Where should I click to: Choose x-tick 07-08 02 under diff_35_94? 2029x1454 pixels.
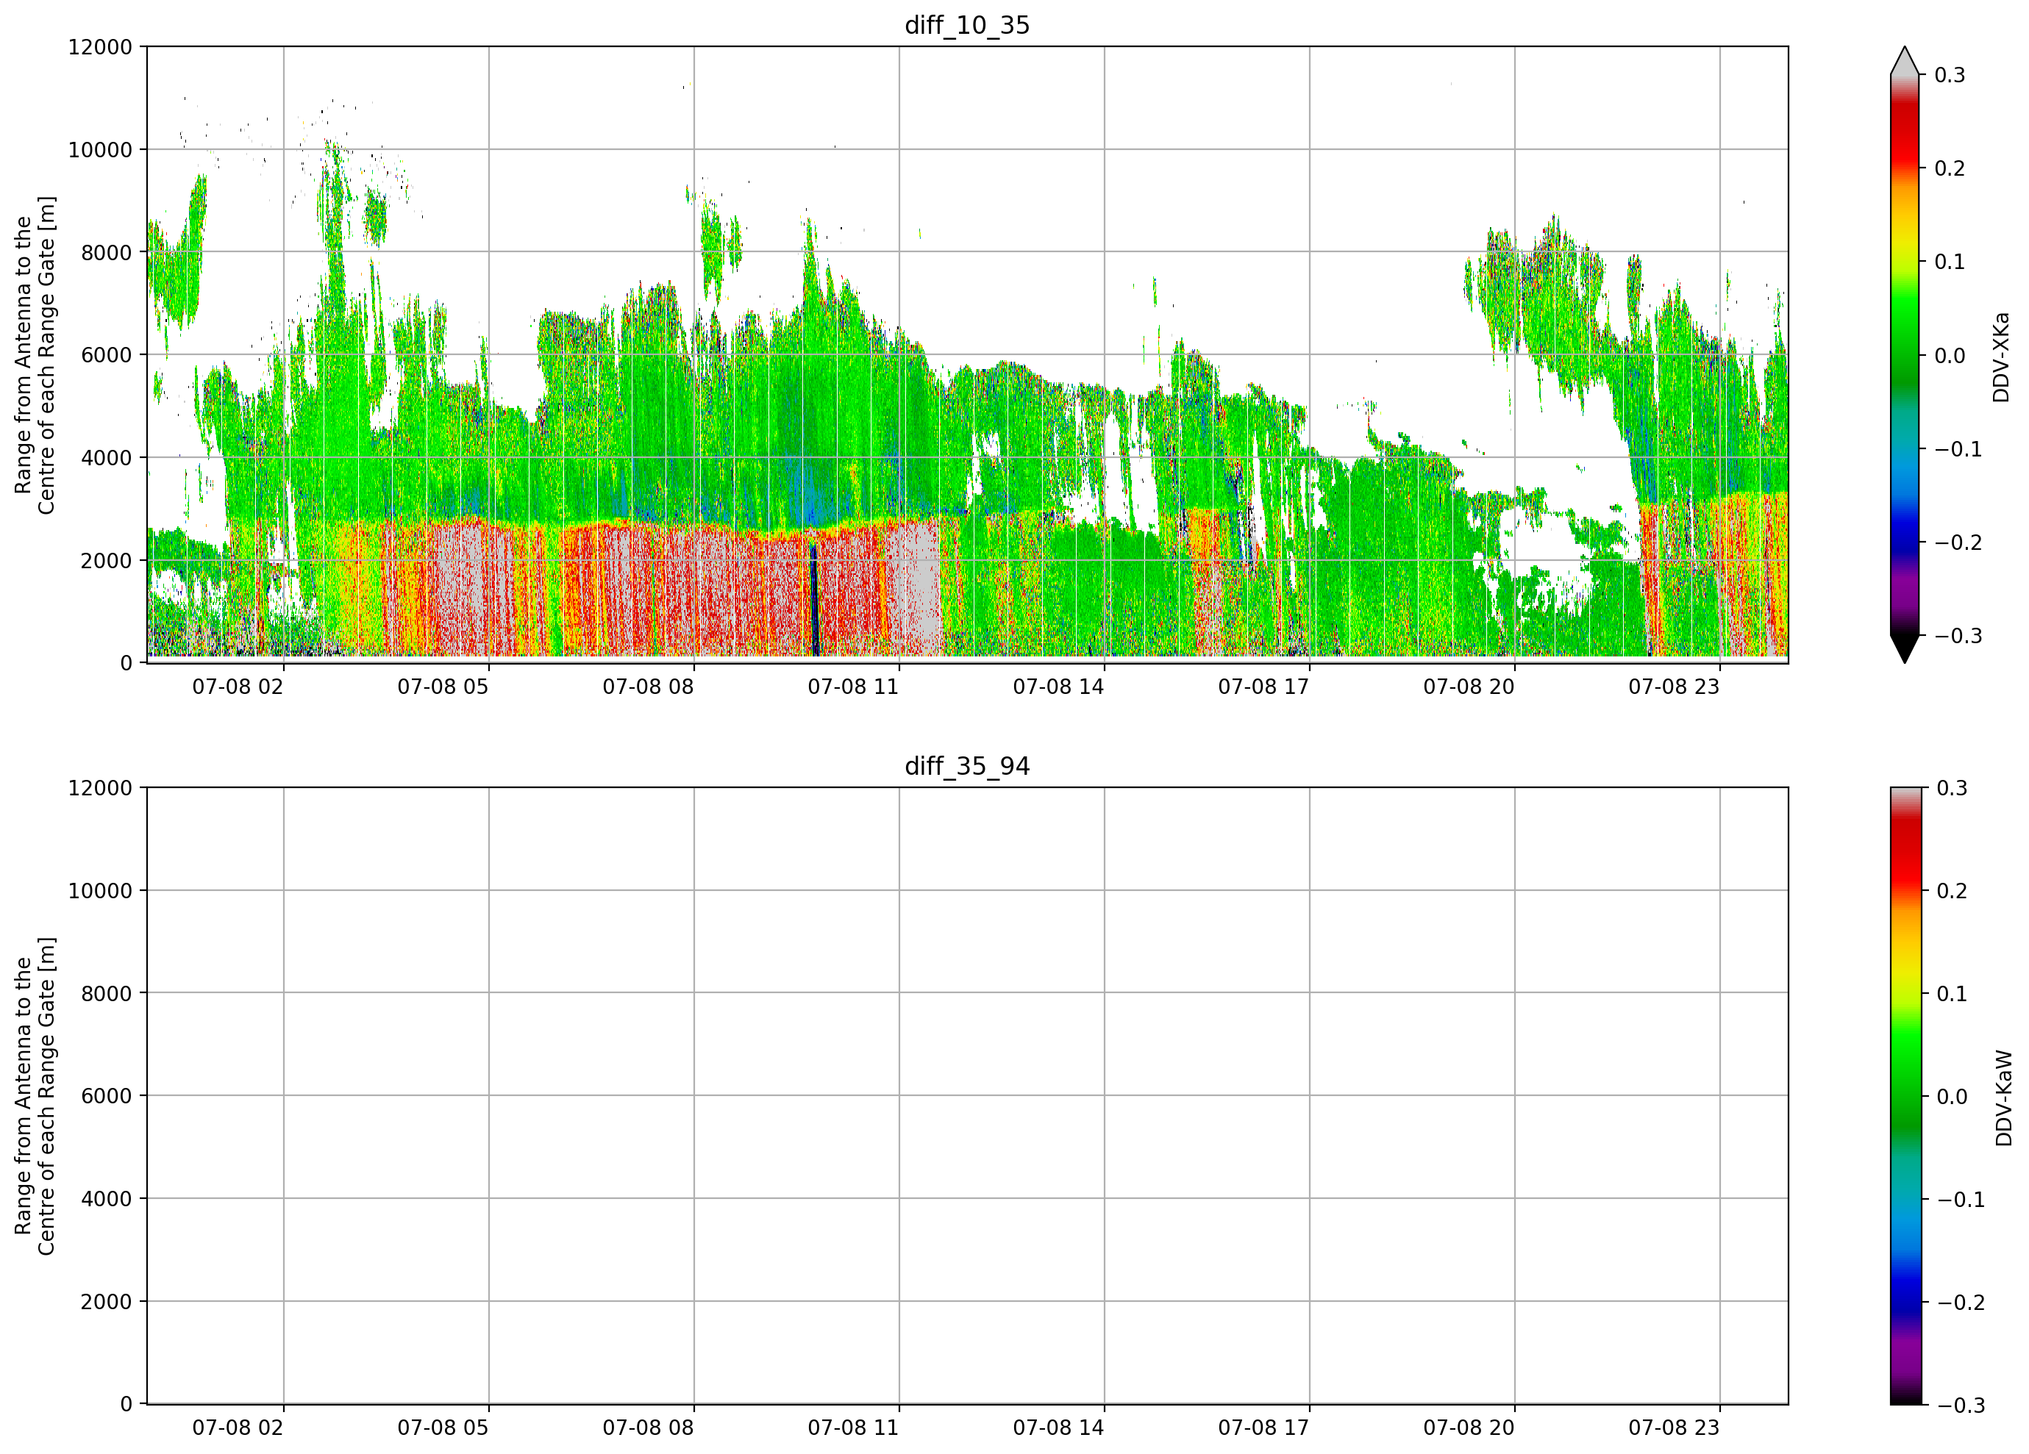pos(238,1428)
